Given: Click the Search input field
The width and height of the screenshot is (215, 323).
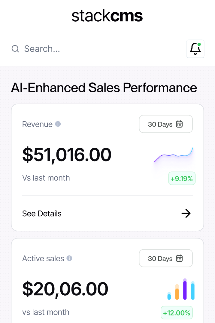Looking at the screenshot, I should (x=42, y=49).
